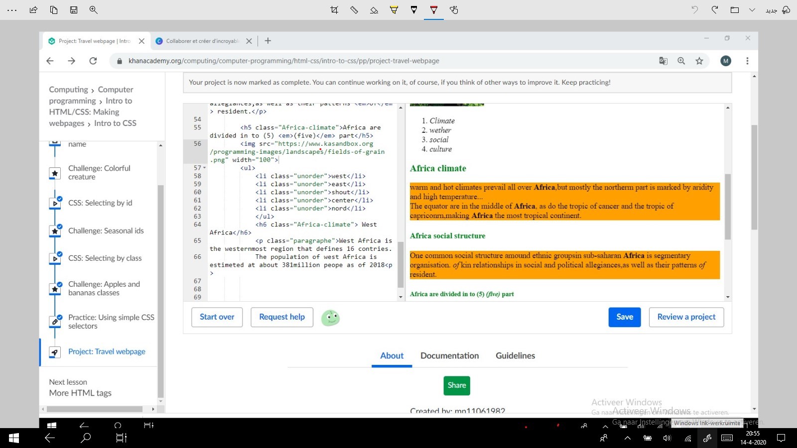Click the translate page icon
The width and height of the screenshot is (797, 448).
(663, 61)
